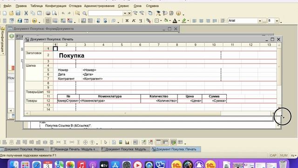
Task: Select row header 12 in Товары area
Action: click(x=48, y=101)
